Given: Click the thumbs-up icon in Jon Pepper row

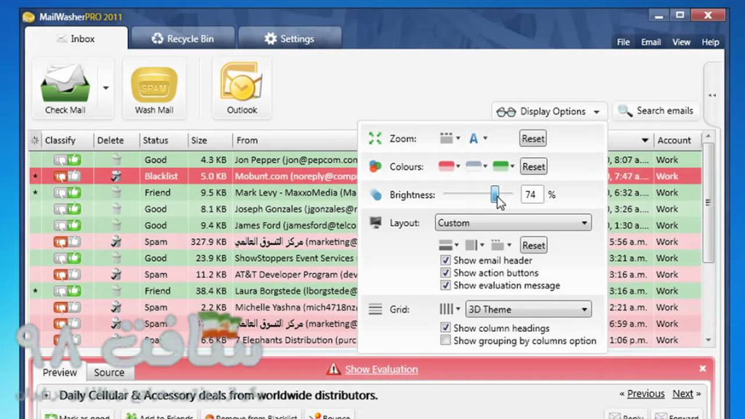Looking at the screenshot, I should tap(74, 159).
